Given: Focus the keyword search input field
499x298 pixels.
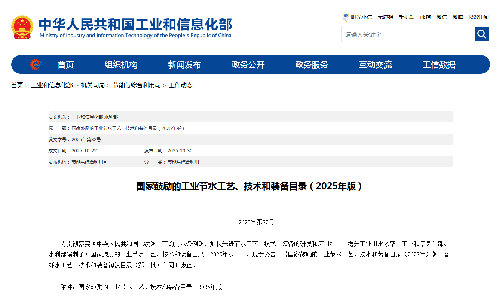Looking at the screenshot, I should (408, 34).
